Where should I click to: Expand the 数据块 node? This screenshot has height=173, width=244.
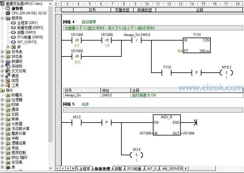click(2, 61)
